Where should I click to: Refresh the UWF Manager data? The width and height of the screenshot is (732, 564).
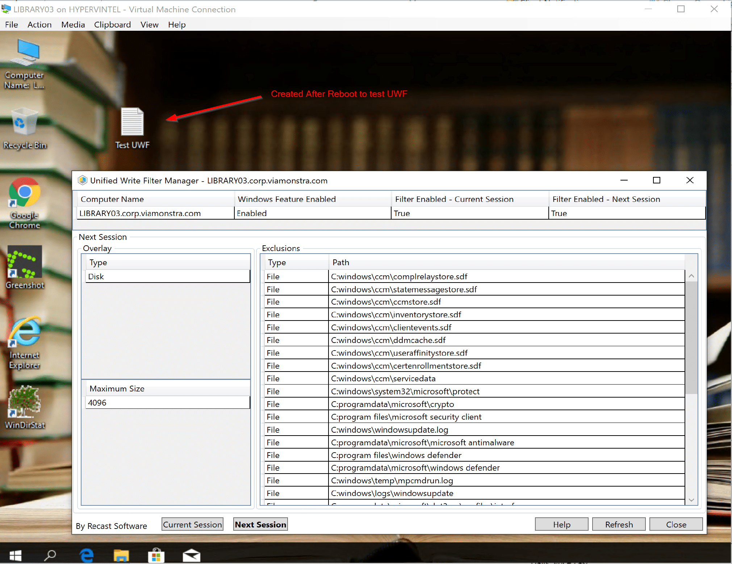point(618,524)
